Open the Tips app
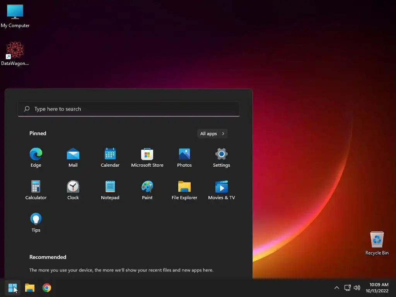 [36, 222]
